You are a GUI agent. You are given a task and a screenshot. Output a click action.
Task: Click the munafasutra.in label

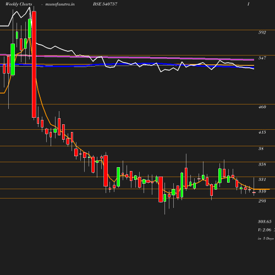(x=60, y=4)
